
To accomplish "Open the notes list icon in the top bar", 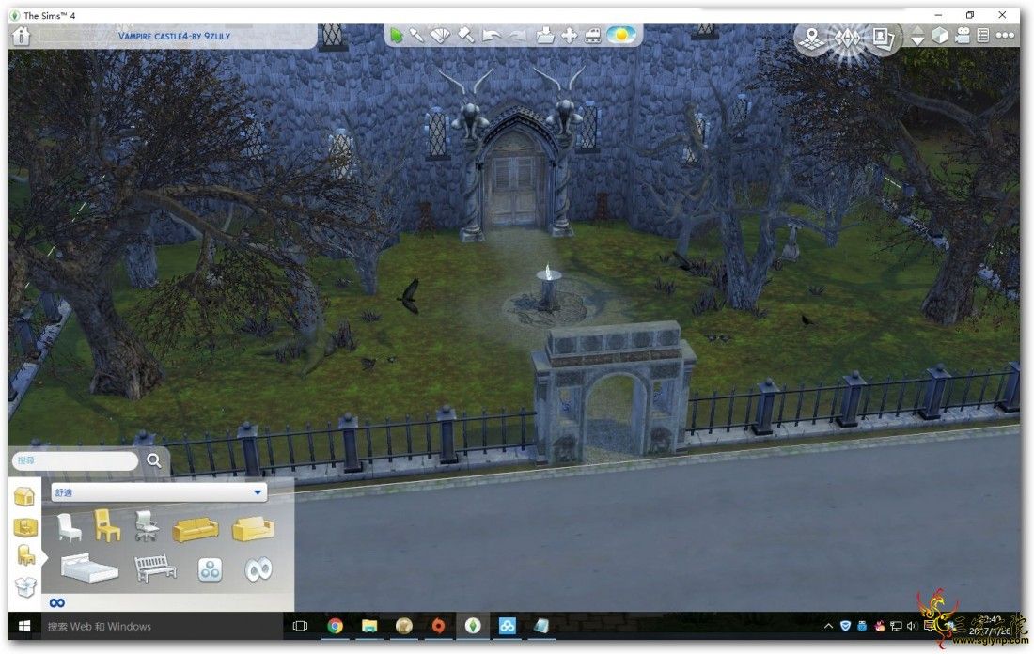I will [x=983, y=36].
